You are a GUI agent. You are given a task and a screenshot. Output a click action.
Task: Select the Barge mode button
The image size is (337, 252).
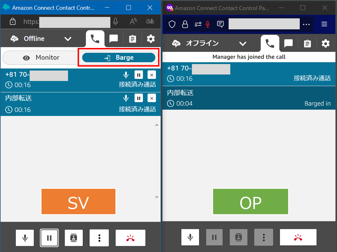[119, 58]
